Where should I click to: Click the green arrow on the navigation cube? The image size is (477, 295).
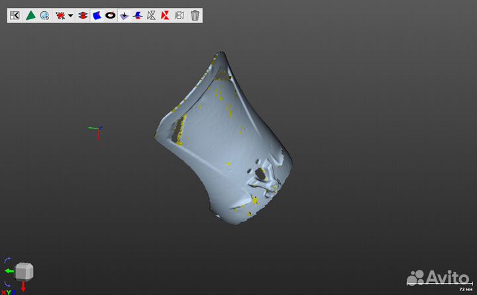[x=9, y=271]
